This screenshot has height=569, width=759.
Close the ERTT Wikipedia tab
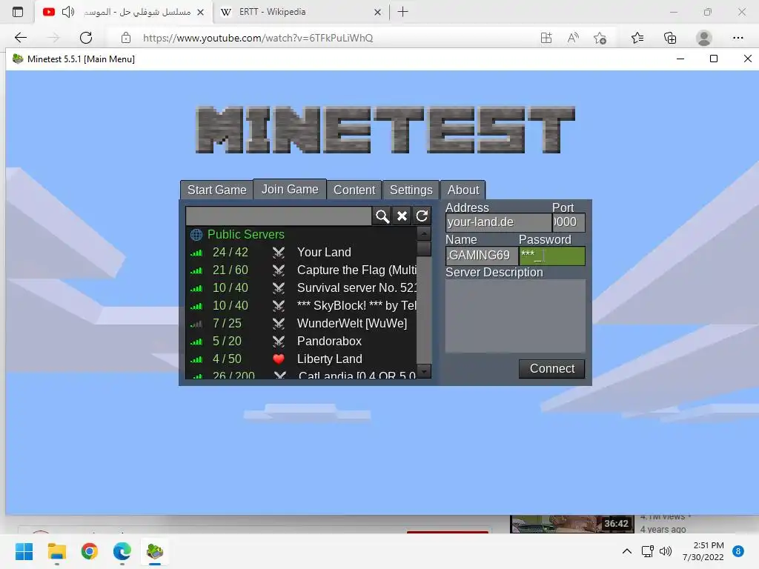[x=377, y=12]
